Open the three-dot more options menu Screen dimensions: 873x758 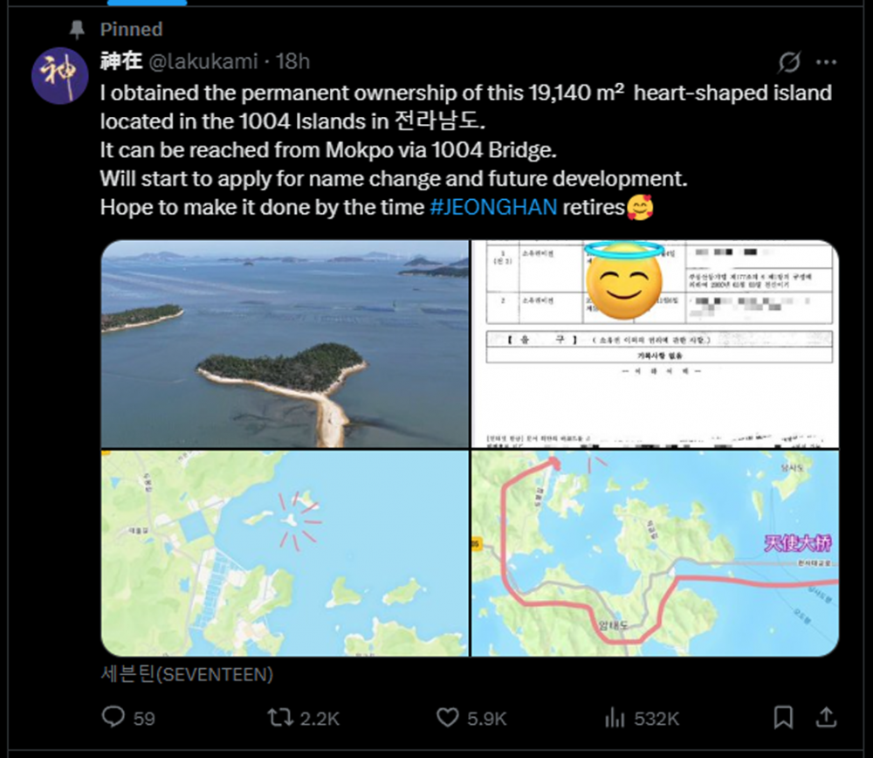point(826,62)
